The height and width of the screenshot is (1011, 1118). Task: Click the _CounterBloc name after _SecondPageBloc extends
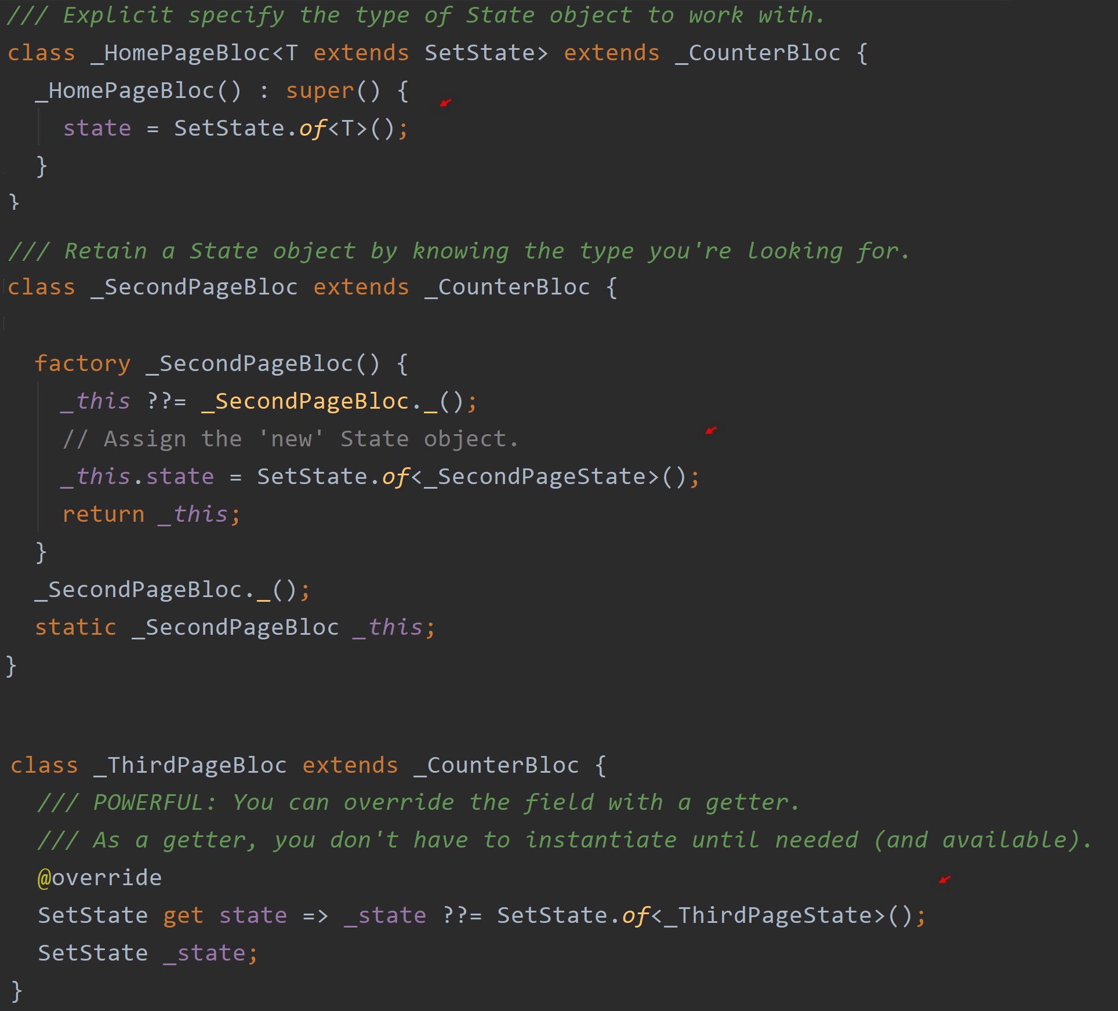tap(507, 288)
